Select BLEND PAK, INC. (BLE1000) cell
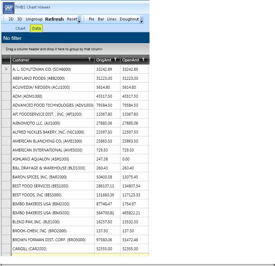The width and height of the screenshot is (275, 266). tap(53, 222)
